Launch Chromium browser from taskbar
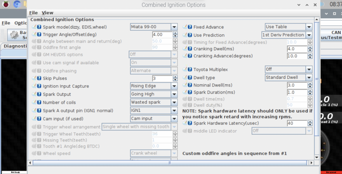This screenshot has height=174, width=342. coord(17,4)
